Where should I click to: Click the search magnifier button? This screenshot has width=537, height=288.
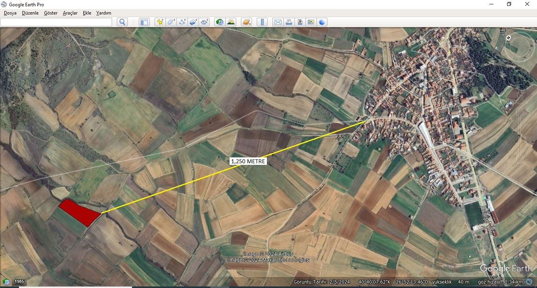pos(122,22)
